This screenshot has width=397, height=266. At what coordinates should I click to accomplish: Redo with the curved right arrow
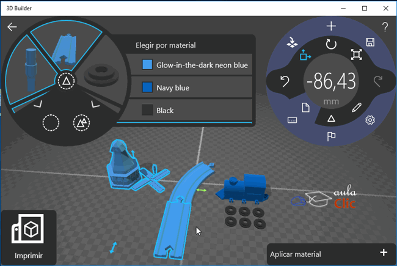377,81
